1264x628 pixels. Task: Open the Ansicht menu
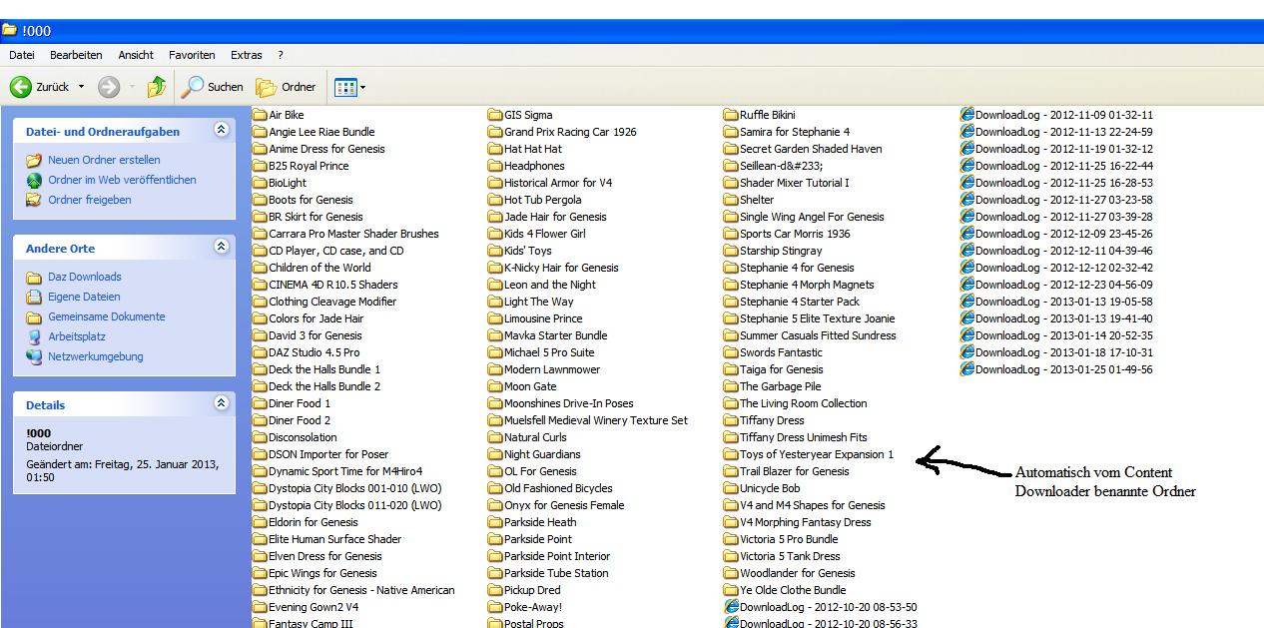coord(136,55)
